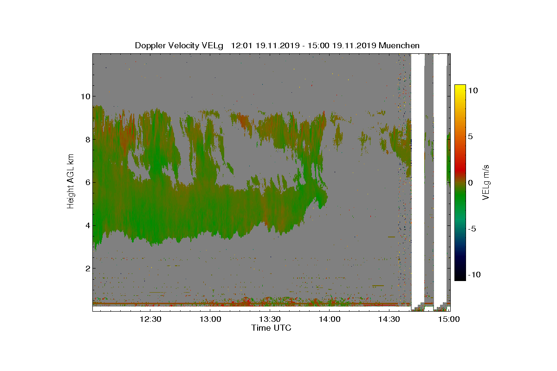Click the height tick label 10
Viewport: 557px width, 371px height.
pyautogui.click(x=85, y=96)
